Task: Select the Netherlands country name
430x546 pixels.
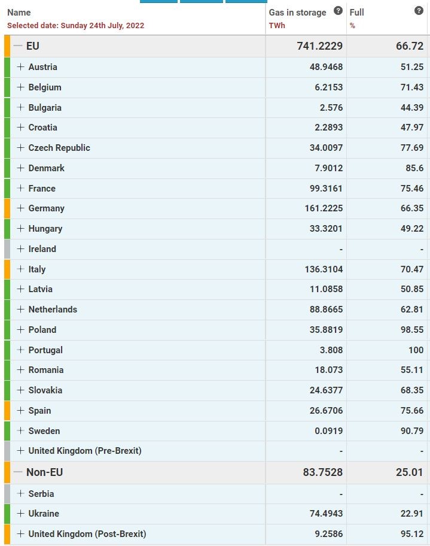Action: click(53, 309)
